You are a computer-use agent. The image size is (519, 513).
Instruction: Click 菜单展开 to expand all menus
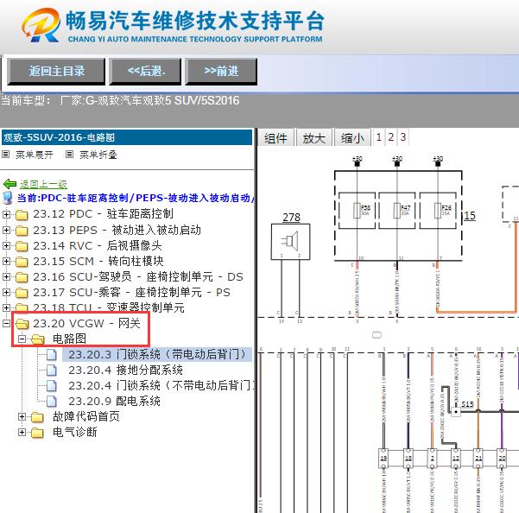click(x=34, y=155)
